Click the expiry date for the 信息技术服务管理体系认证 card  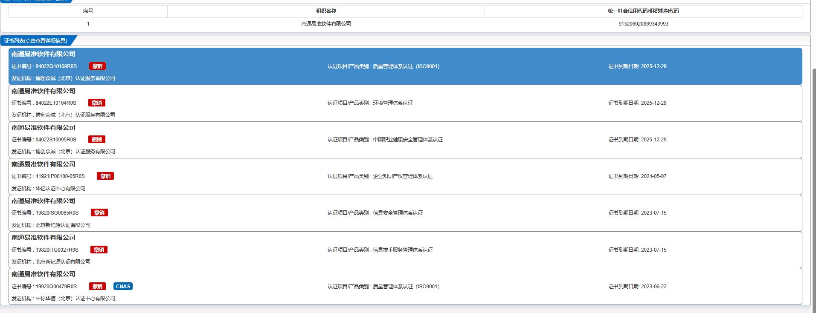(653, 250)
